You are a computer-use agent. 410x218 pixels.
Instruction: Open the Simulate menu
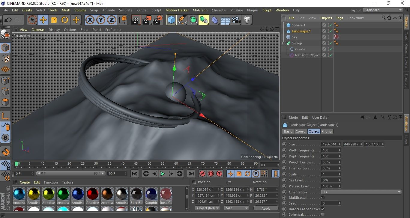coord(125,10)
